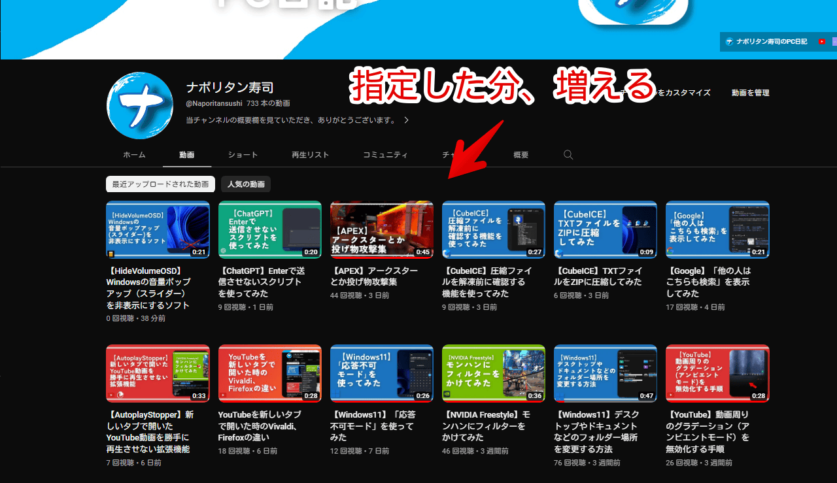837x483 pixels.
Task: Open the channel search magnifier icon
Action: (x=568, y=155)
